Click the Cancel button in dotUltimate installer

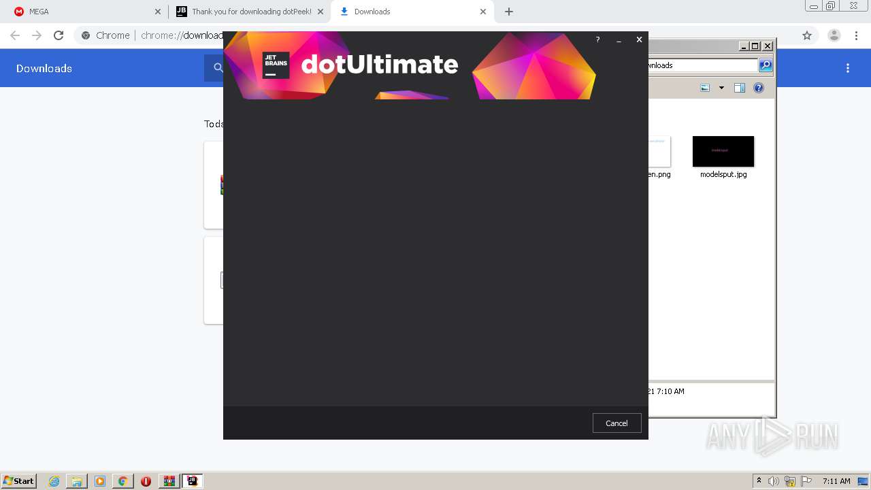tap(617, 423)
